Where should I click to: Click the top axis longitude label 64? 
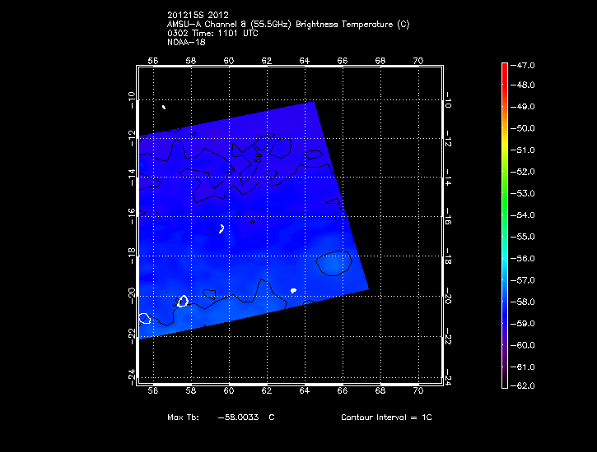click(x=305, y=61)
